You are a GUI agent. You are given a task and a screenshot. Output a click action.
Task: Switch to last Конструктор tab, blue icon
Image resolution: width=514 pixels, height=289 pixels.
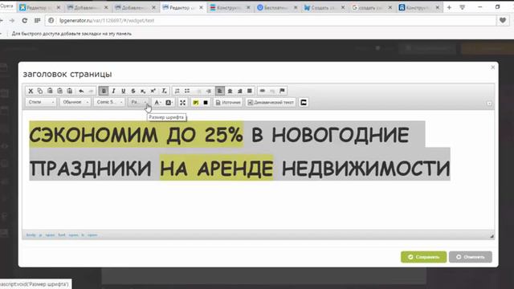click(x=419, y=7)
